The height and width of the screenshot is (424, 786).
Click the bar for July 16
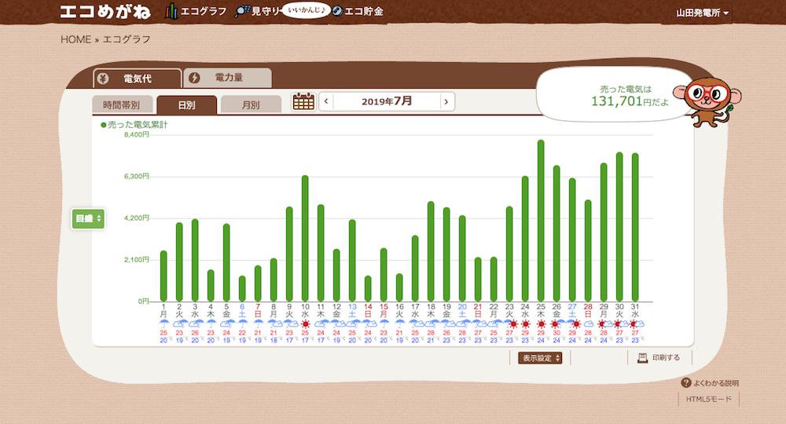pyautogui.click(x=399, y=287)
